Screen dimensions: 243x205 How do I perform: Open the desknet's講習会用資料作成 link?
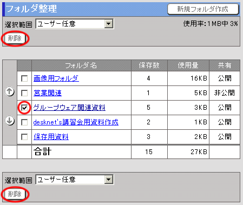coord(76,122)
